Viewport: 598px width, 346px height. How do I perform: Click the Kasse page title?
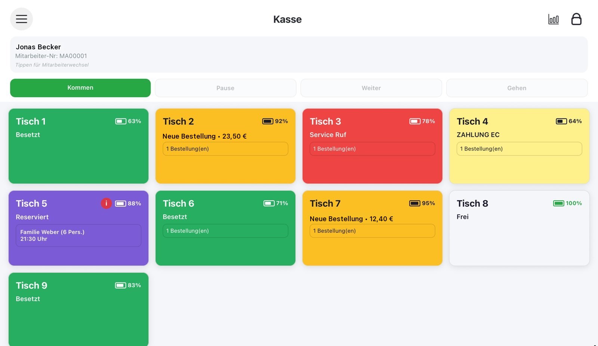pos(287,19)
